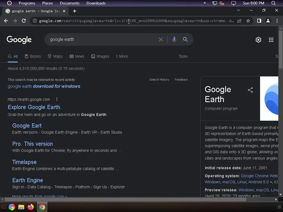This screenshot has height=212, width=283.
Task: Submit search with magnifier icon
Action: tap(185, 39)
